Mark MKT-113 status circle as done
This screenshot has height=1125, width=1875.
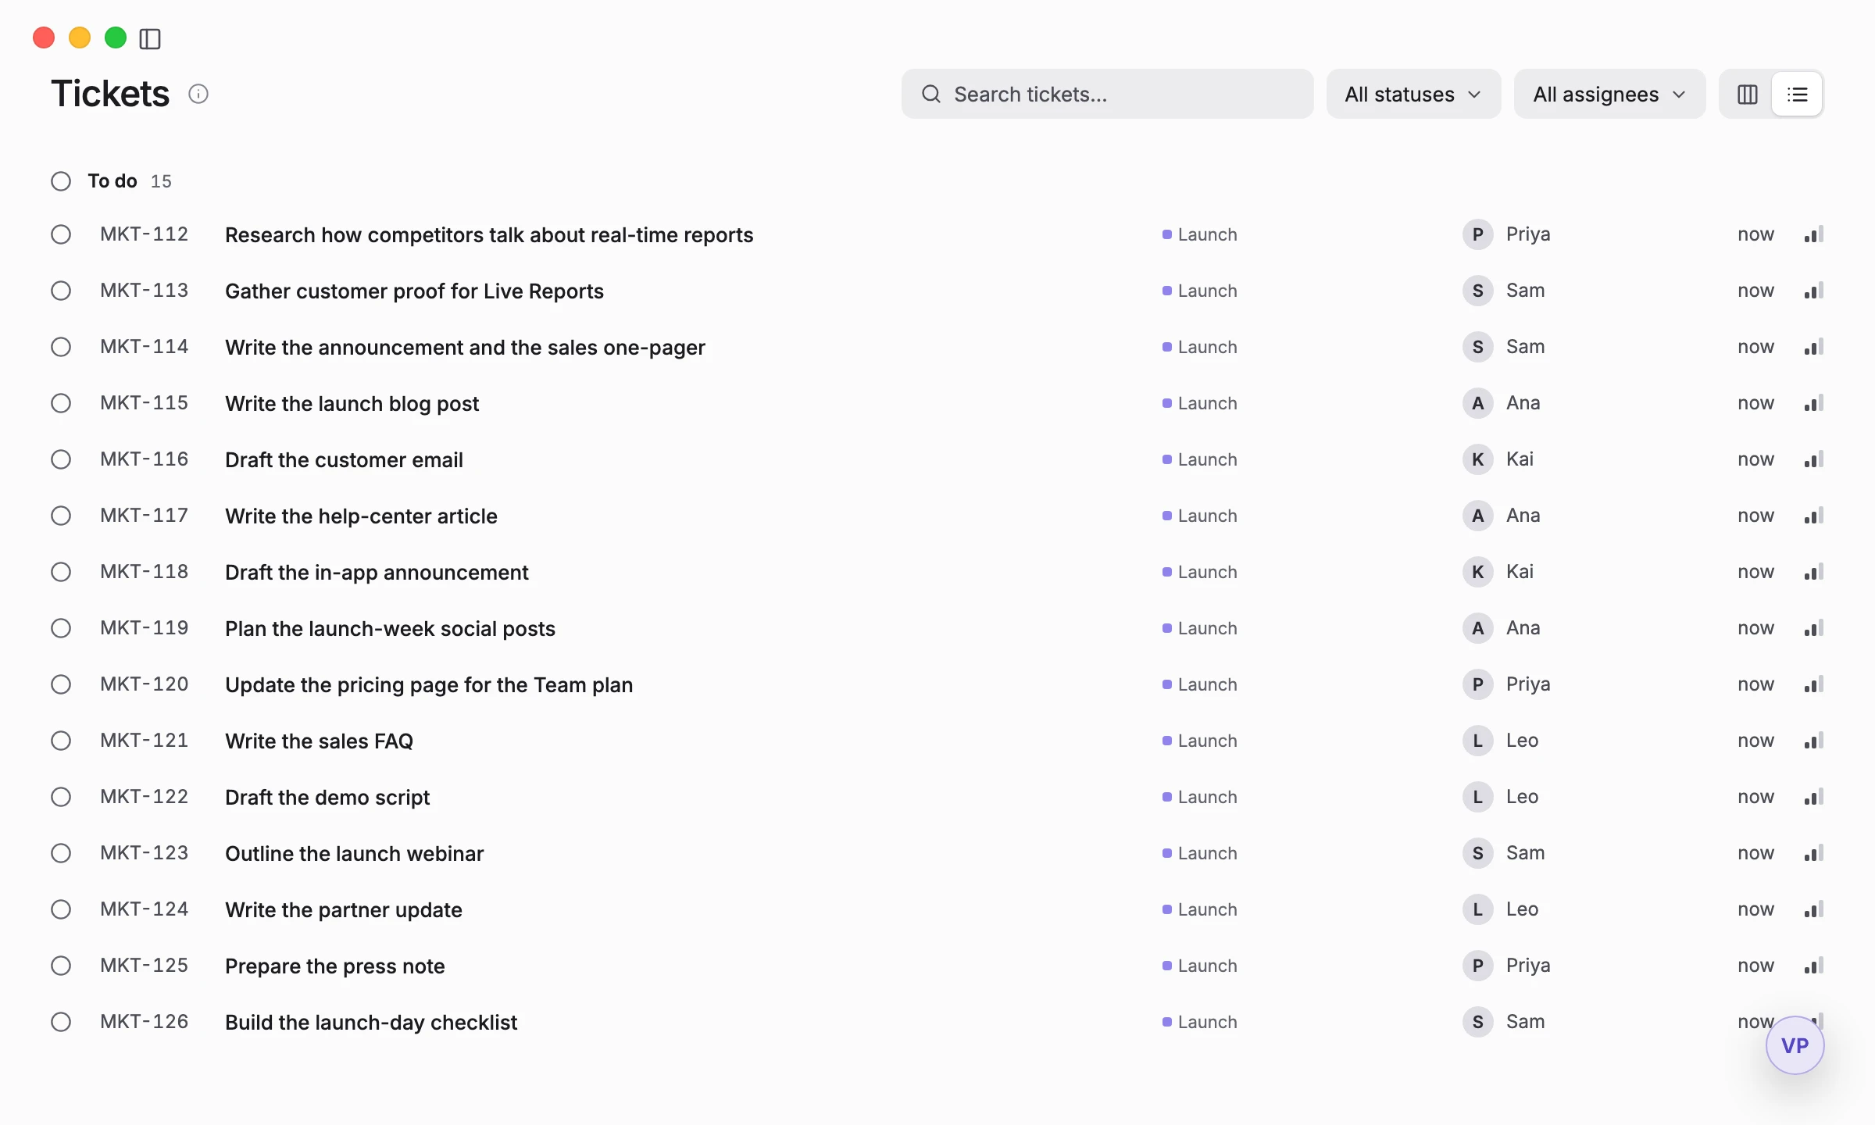point(61,291)
